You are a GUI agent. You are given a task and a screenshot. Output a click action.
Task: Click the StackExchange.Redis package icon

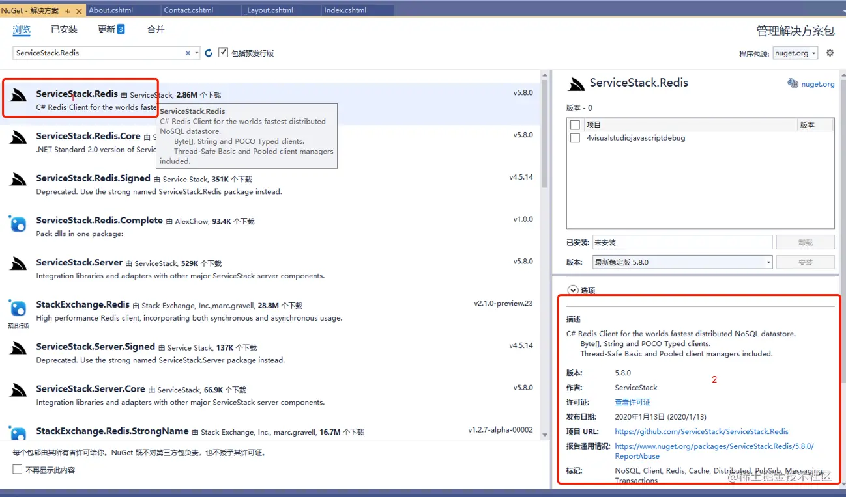18,308
